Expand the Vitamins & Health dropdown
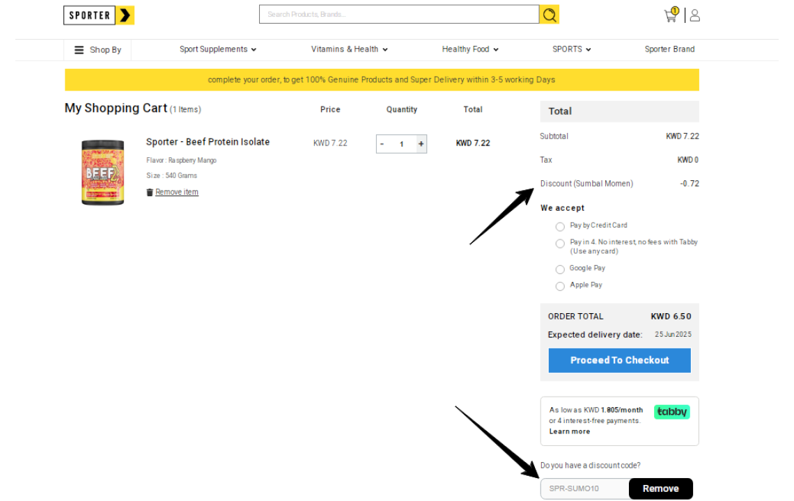Viewport: 794px width, 501px height. [350, 49]
